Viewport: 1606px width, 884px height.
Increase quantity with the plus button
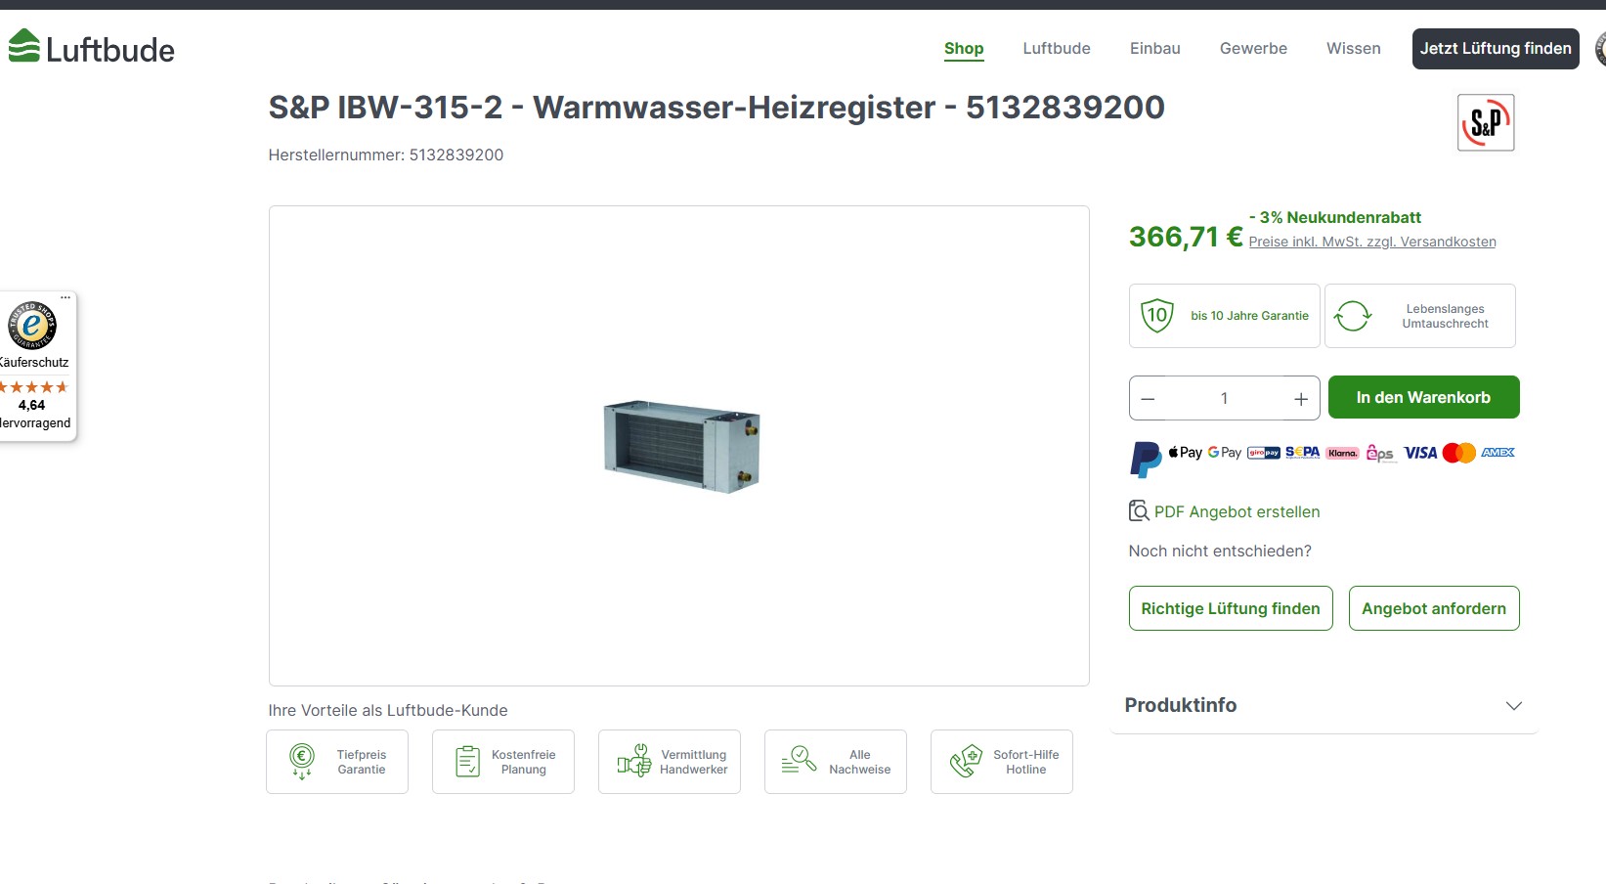tap(1300, 399)
